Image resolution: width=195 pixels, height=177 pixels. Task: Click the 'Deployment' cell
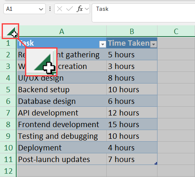(62, 147)
